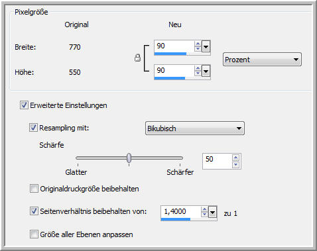This screenshot has height=251, width=317.
Task: Expand the width field slider dropdown
Action: (x=206, y=46)
